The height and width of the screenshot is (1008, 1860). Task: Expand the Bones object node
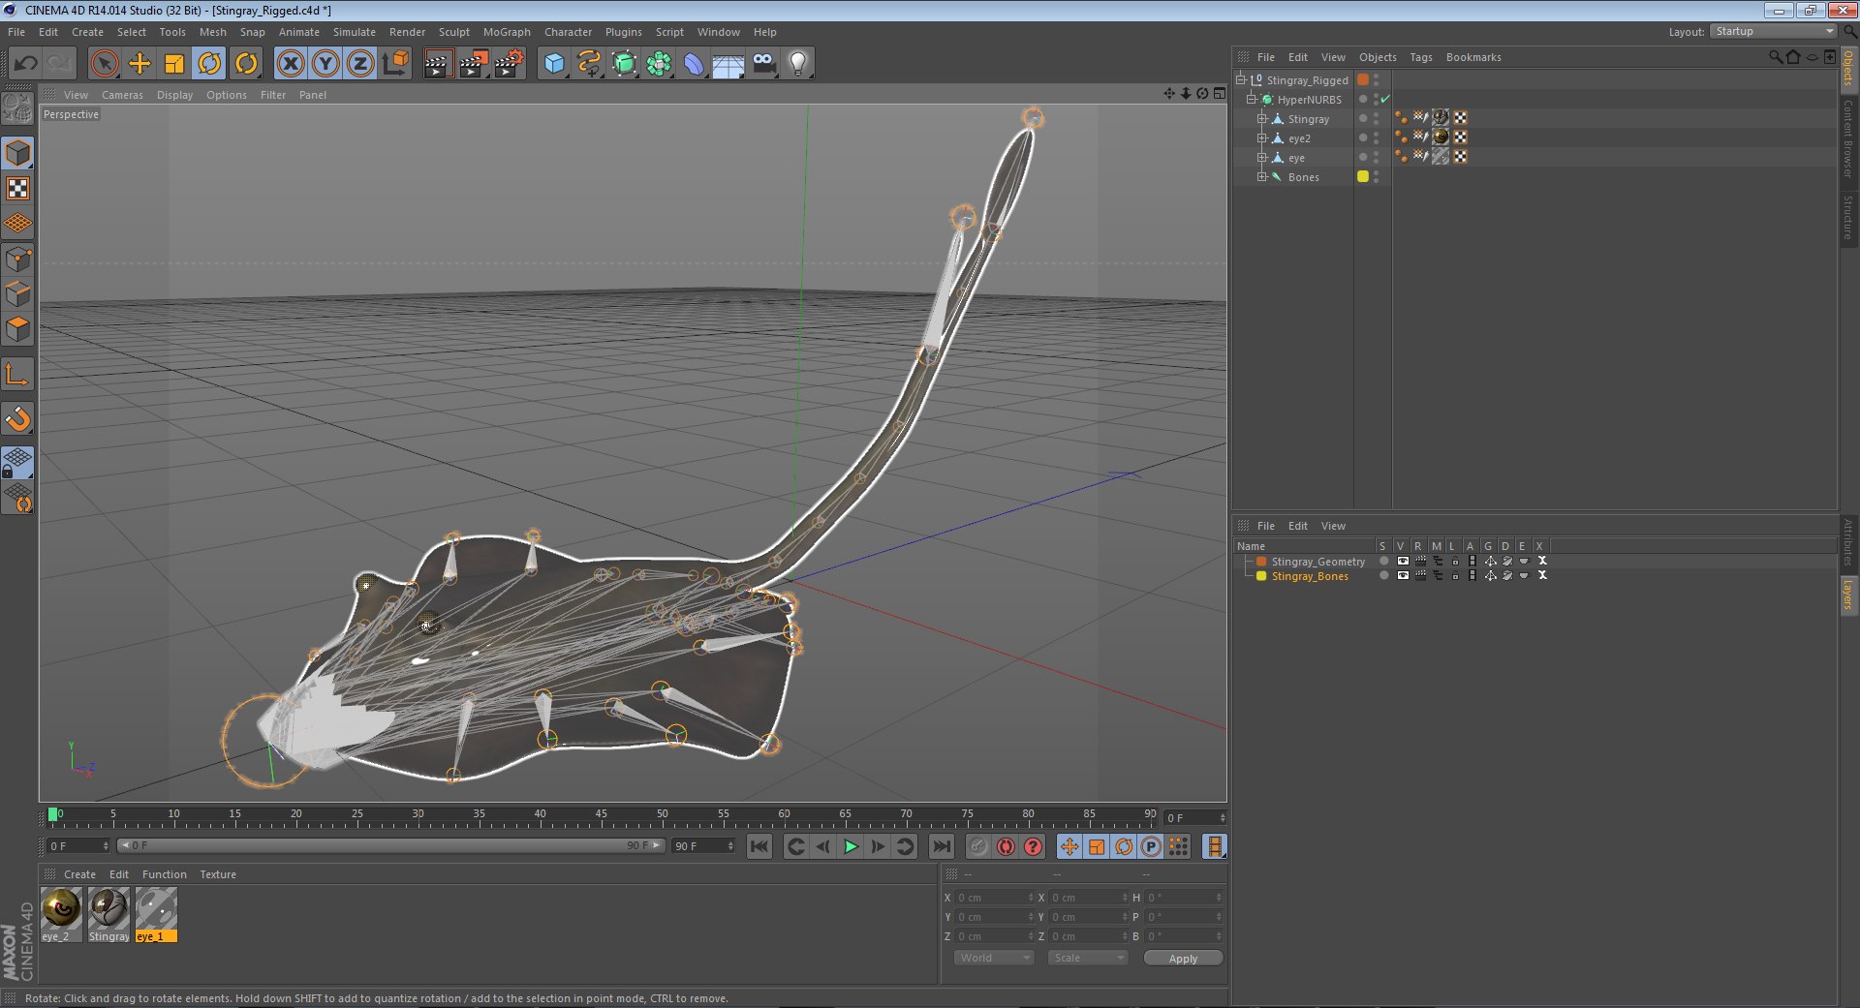1261,176
